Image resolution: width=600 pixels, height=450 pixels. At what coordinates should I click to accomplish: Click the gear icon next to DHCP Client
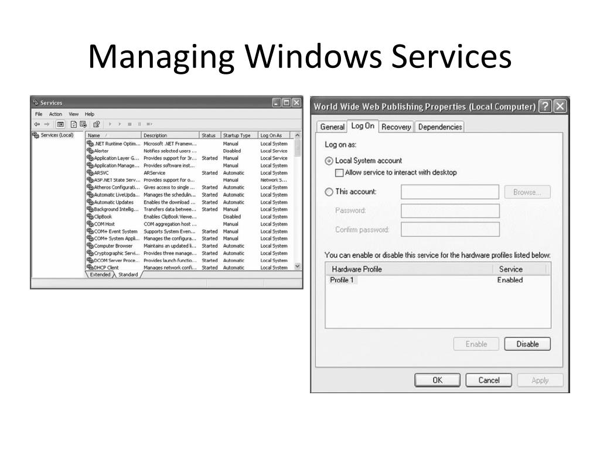click(90, 267)
